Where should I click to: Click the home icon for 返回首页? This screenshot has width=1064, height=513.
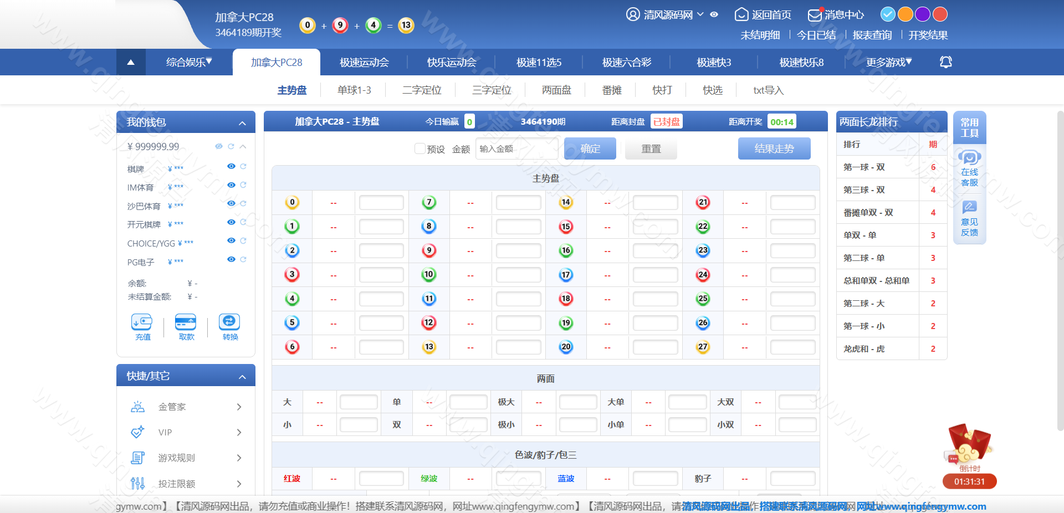[x=741, y=14]
